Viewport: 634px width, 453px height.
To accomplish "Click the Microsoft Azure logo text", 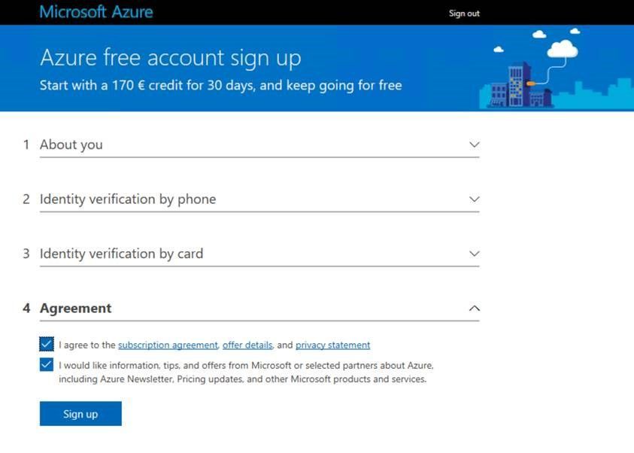I will (96, 12).
